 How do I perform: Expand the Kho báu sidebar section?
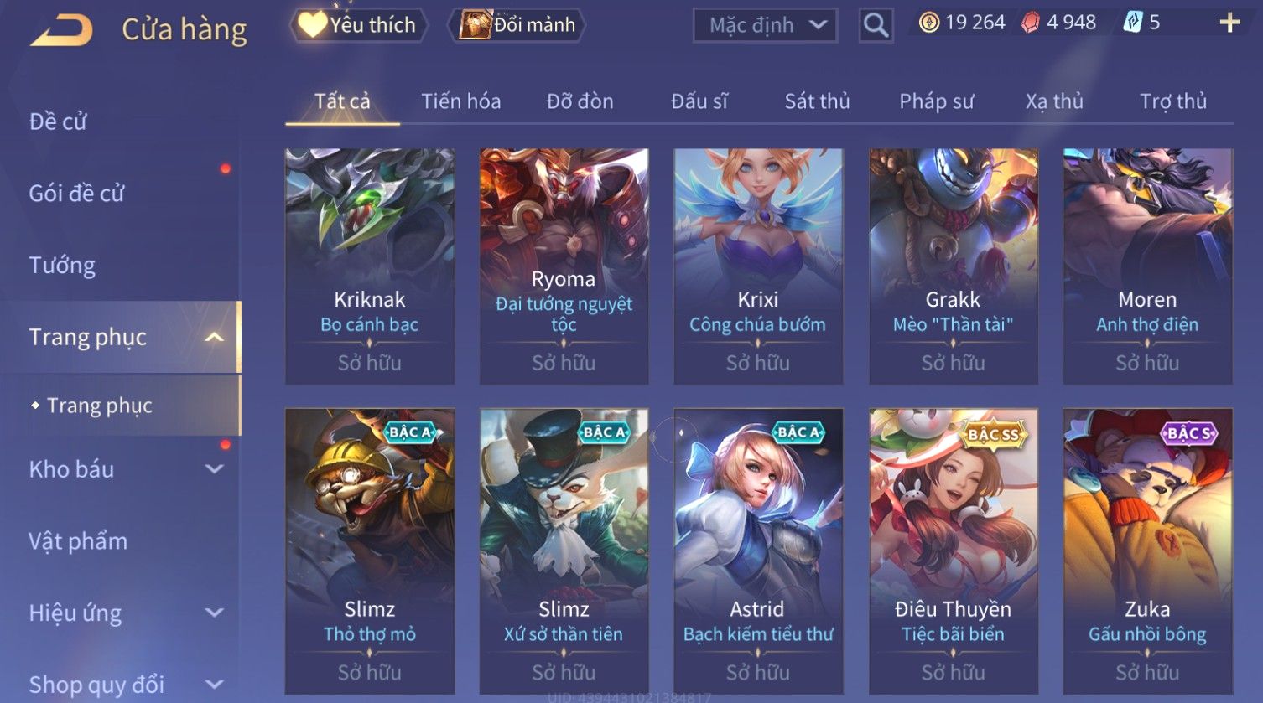point(215,469)
